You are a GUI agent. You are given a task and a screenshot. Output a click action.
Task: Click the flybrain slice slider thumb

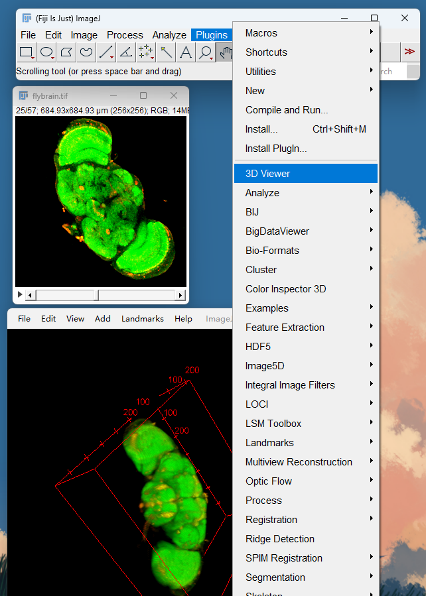click(96, 295)
